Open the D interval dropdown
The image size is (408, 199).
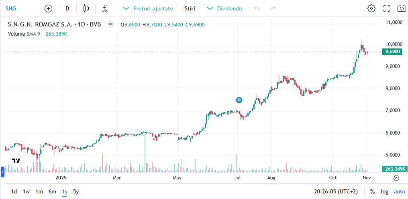(67, 8)
